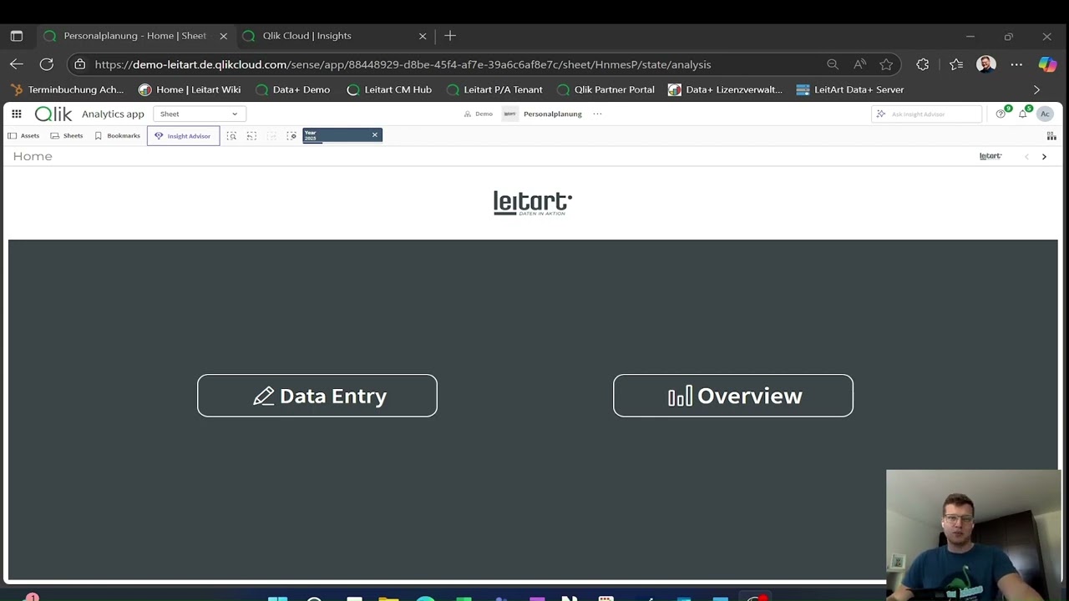Click the Data Entry button

click(x=317, y=396)
